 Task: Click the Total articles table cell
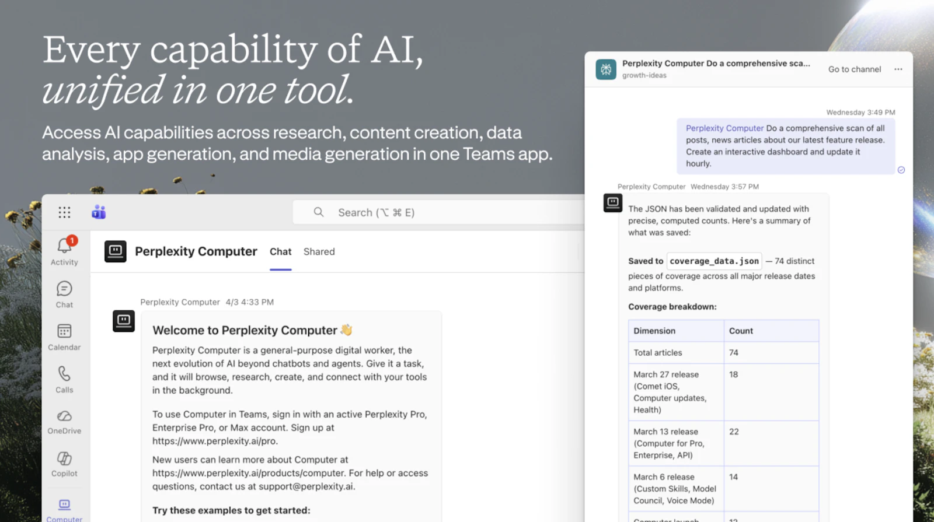(677, 353)
